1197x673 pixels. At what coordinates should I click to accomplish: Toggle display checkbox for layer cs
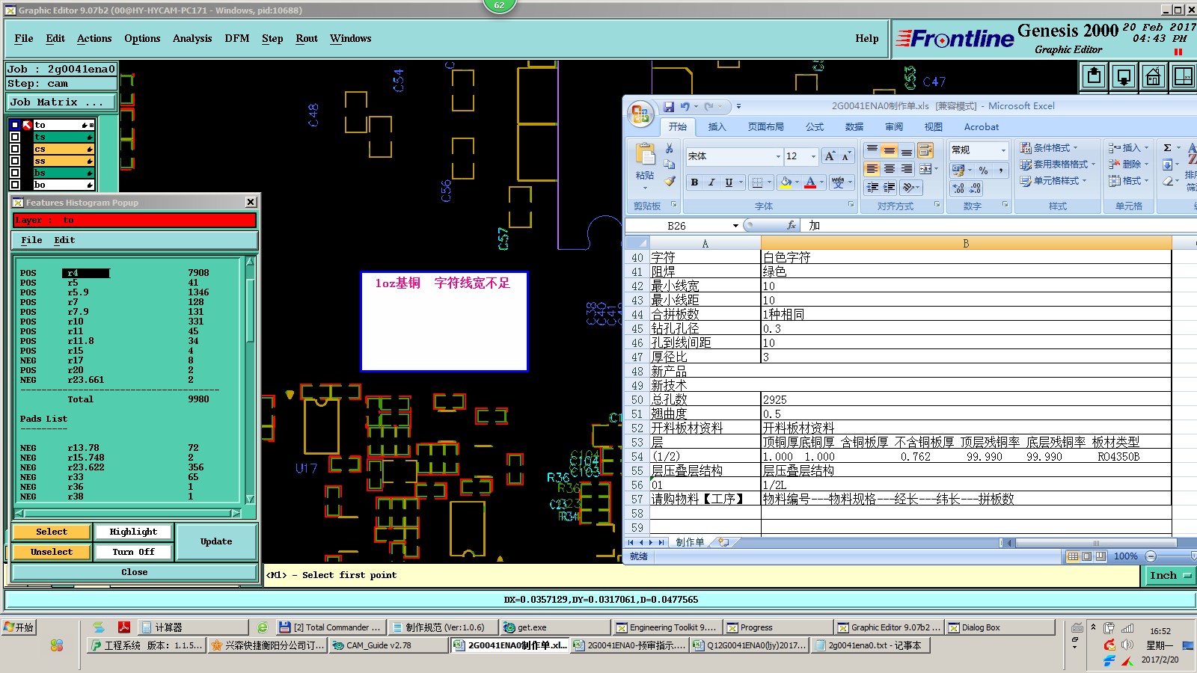pyautogui.click(x=14, y=149)
